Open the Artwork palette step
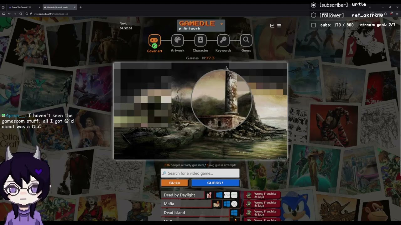The width and height of the screenshot is (401, 225). pyautogui.click(x=178, y=40)
